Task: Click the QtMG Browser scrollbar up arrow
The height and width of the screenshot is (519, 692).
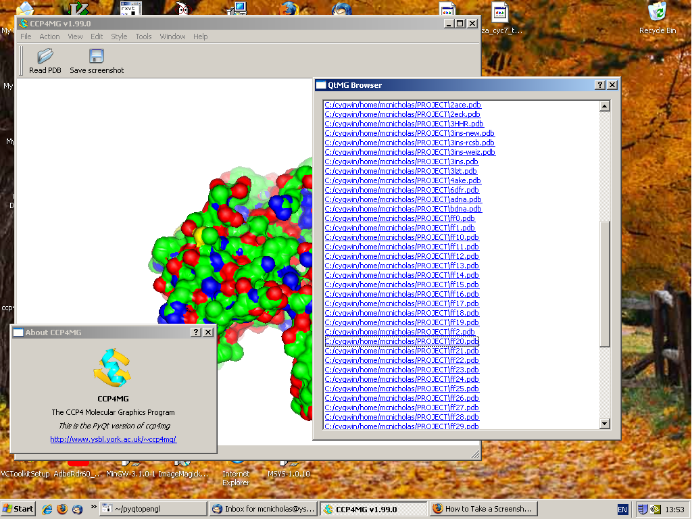Action: point(605,106)
